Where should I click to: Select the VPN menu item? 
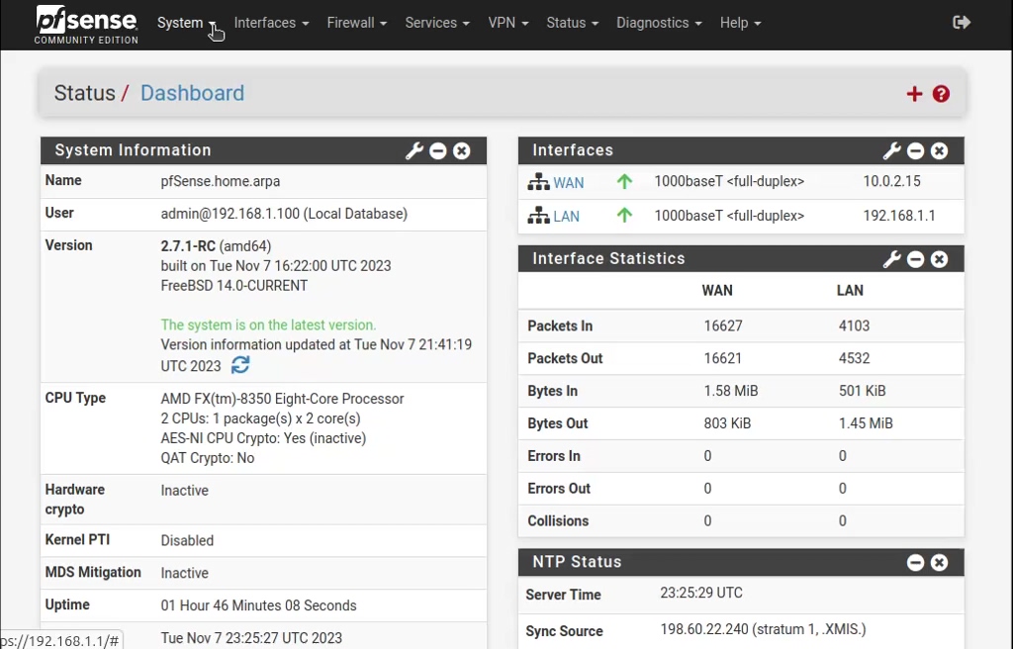pyautogui.click(x=502, y=22)
